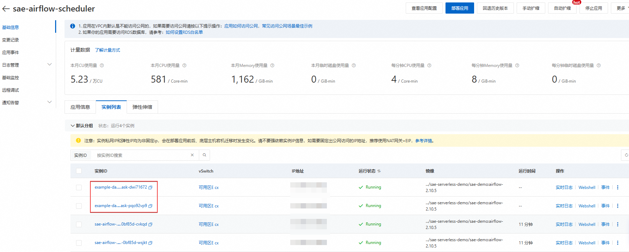Open 基础信息 in the sidebar
This screenshot has height=252, width=629.
click(x=10, y=27)
